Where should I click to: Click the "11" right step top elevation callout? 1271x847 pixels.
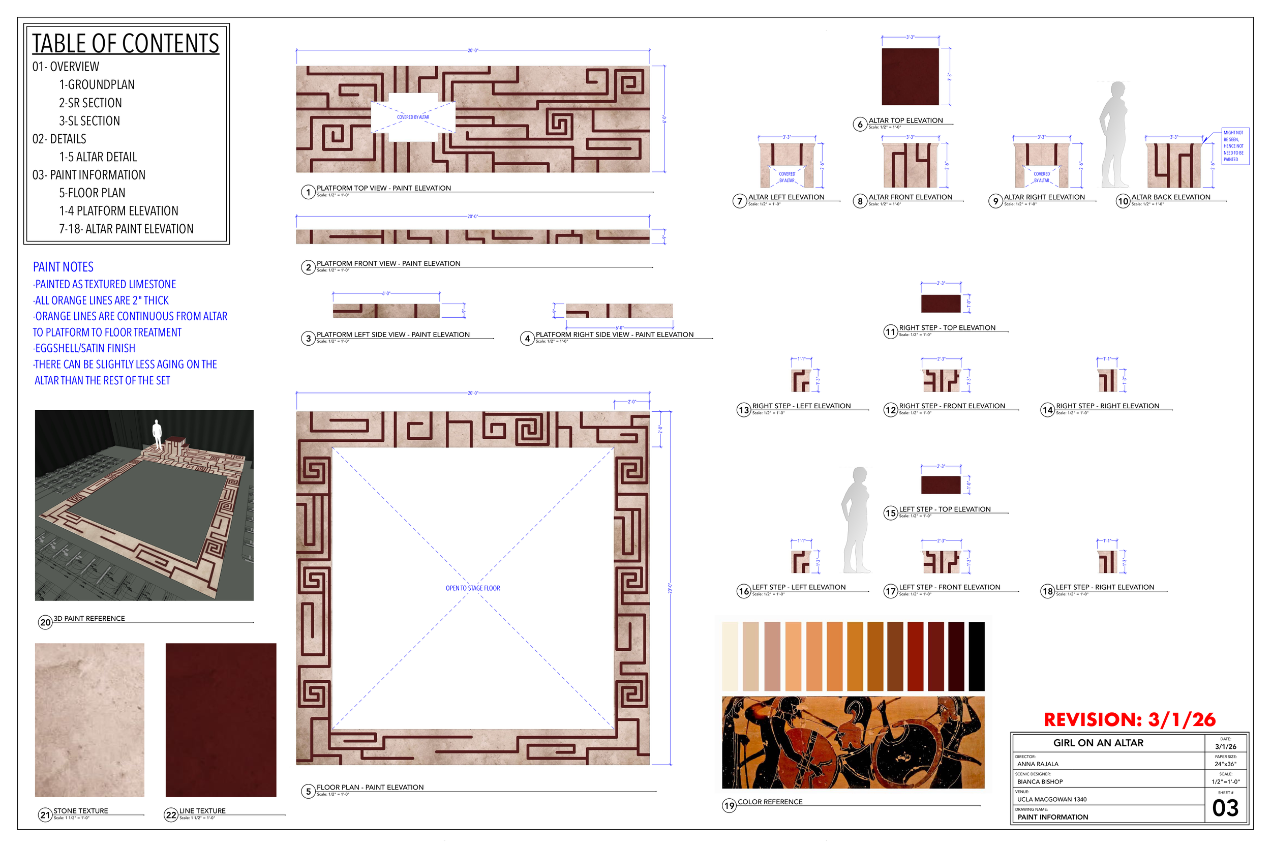click(891, 331)
